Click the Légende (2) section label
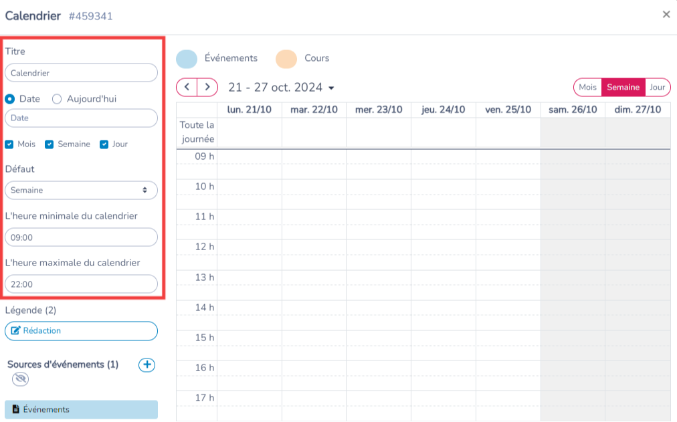Viewport: 677px width, 422px height. pos(31,310)
